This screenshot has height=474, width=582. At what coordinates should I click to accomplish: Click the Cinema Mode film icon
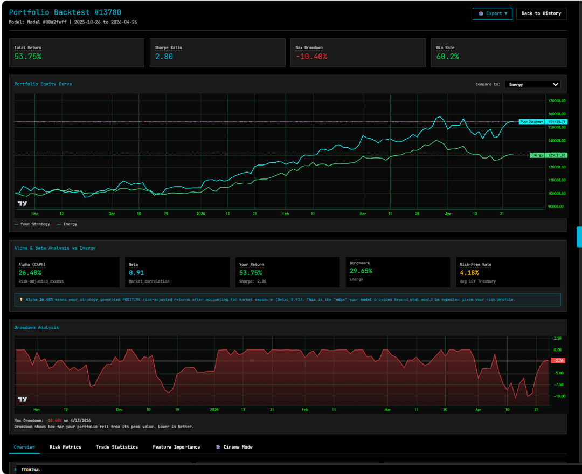coord(218,447)
